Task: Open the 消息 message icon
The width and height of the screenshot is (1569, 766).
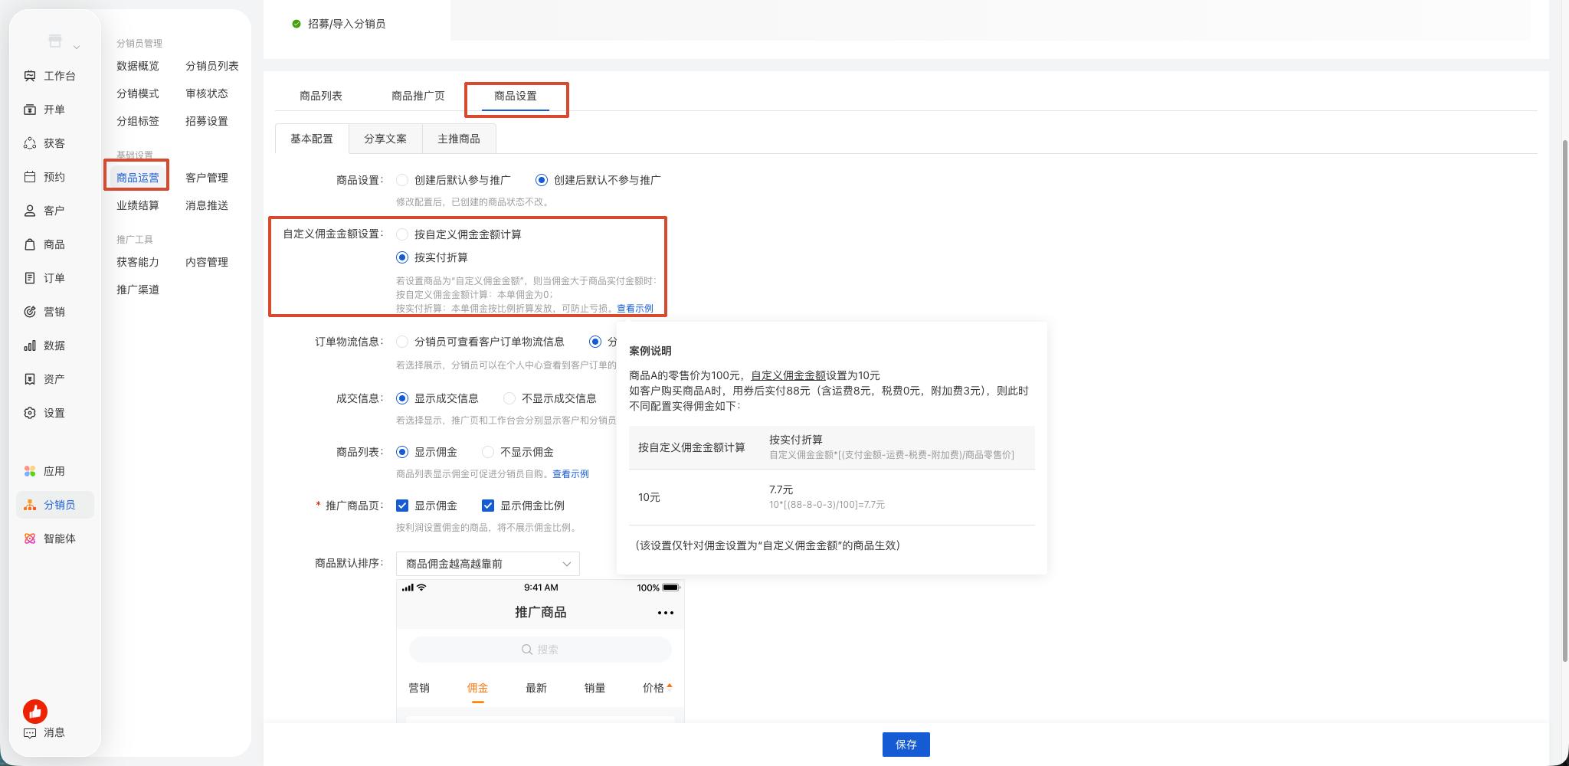Action: 30,732
